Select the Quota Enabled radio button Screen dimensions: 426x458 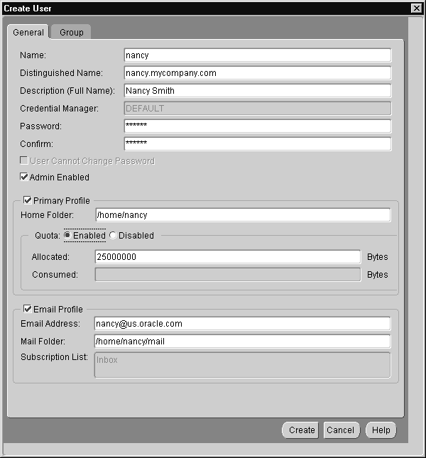click(67, 235)
